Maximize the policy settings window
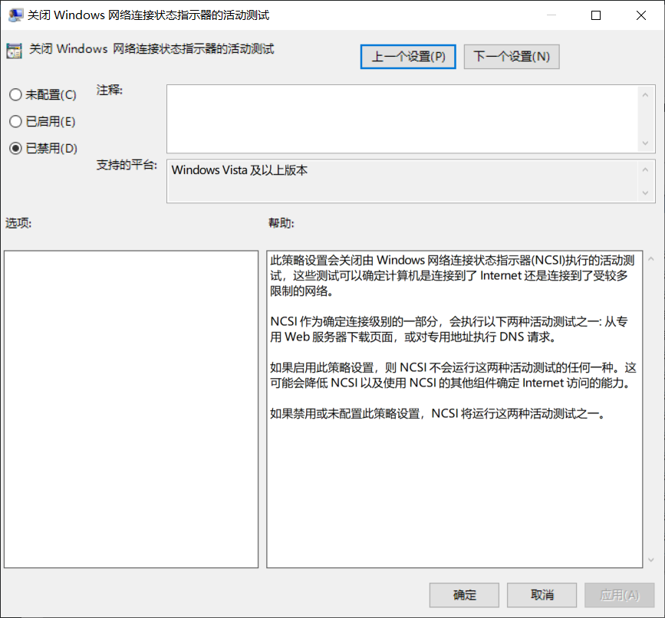The image size is (665, 618). (596, 15)
